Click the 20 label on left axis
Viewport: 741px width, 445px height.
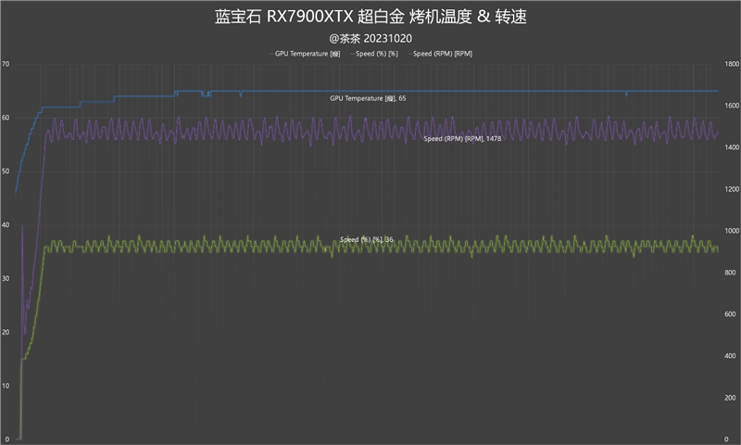[x=6, y=332]
